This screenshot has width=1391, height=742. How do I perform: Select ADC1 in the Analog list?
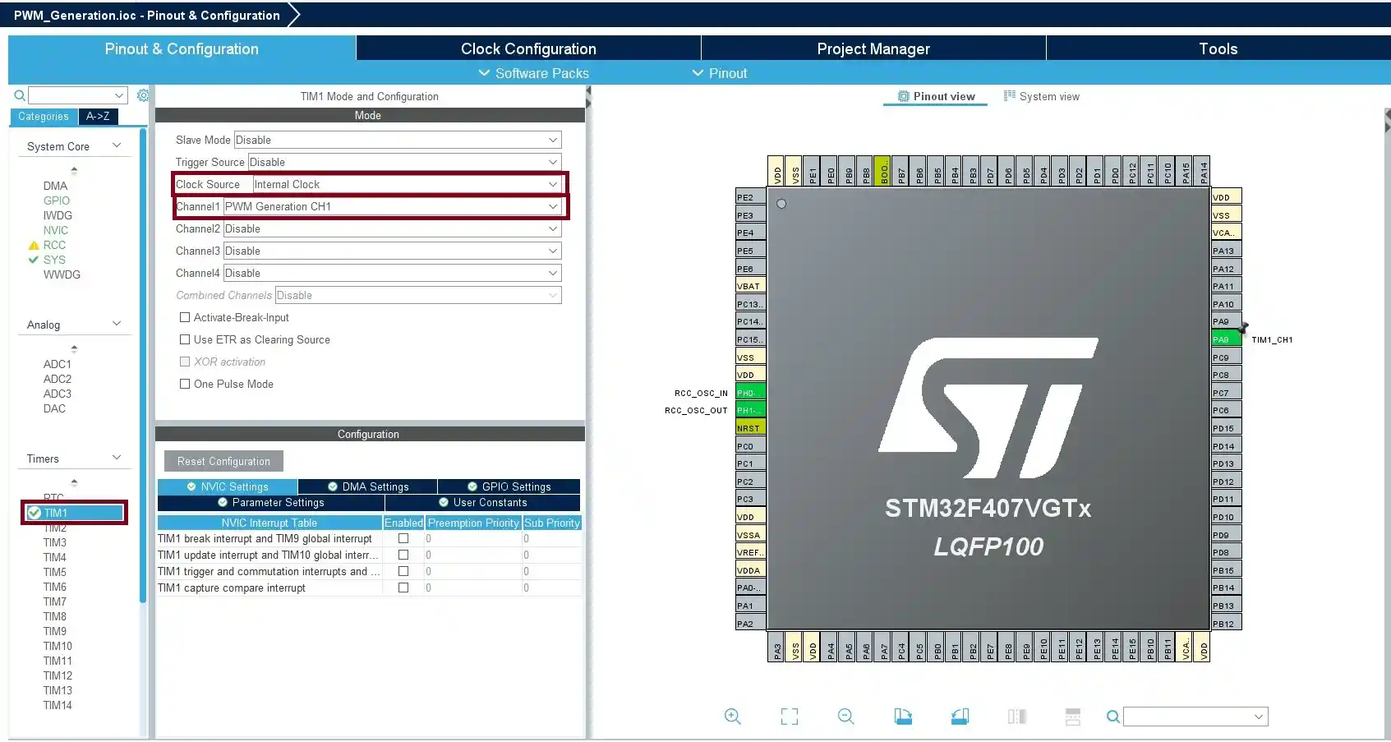tap(58, 364)
